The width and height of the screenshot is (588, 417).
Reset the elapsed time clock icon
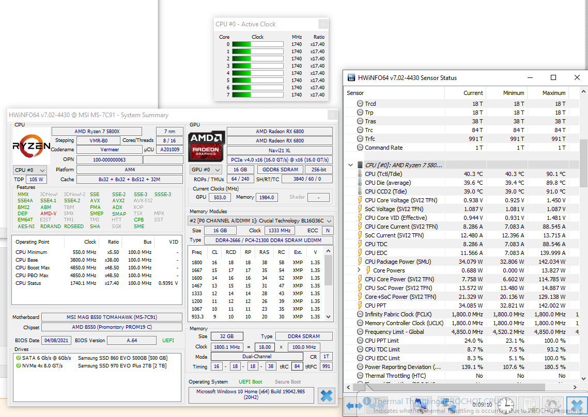[x=506, y=405]
